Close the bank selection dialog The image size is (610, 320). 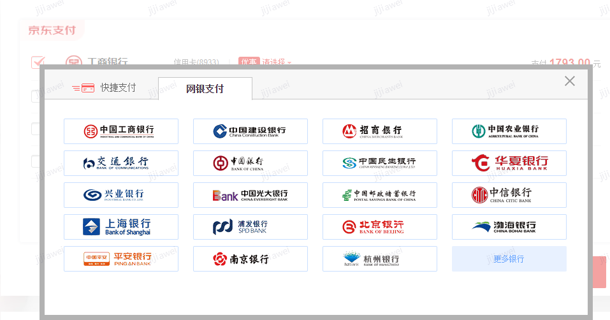(570, 81)
